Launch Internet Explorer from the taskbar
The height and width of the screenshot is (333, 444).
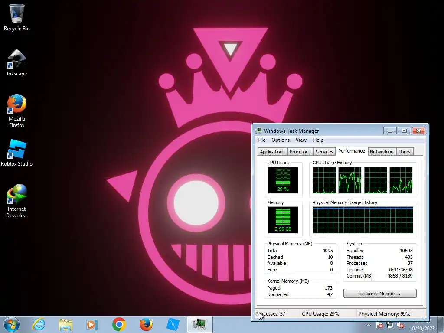point(39,324)
